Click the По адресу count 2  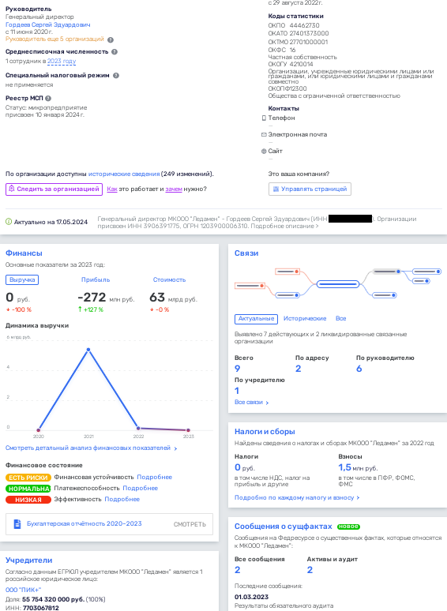coord(298,369)
